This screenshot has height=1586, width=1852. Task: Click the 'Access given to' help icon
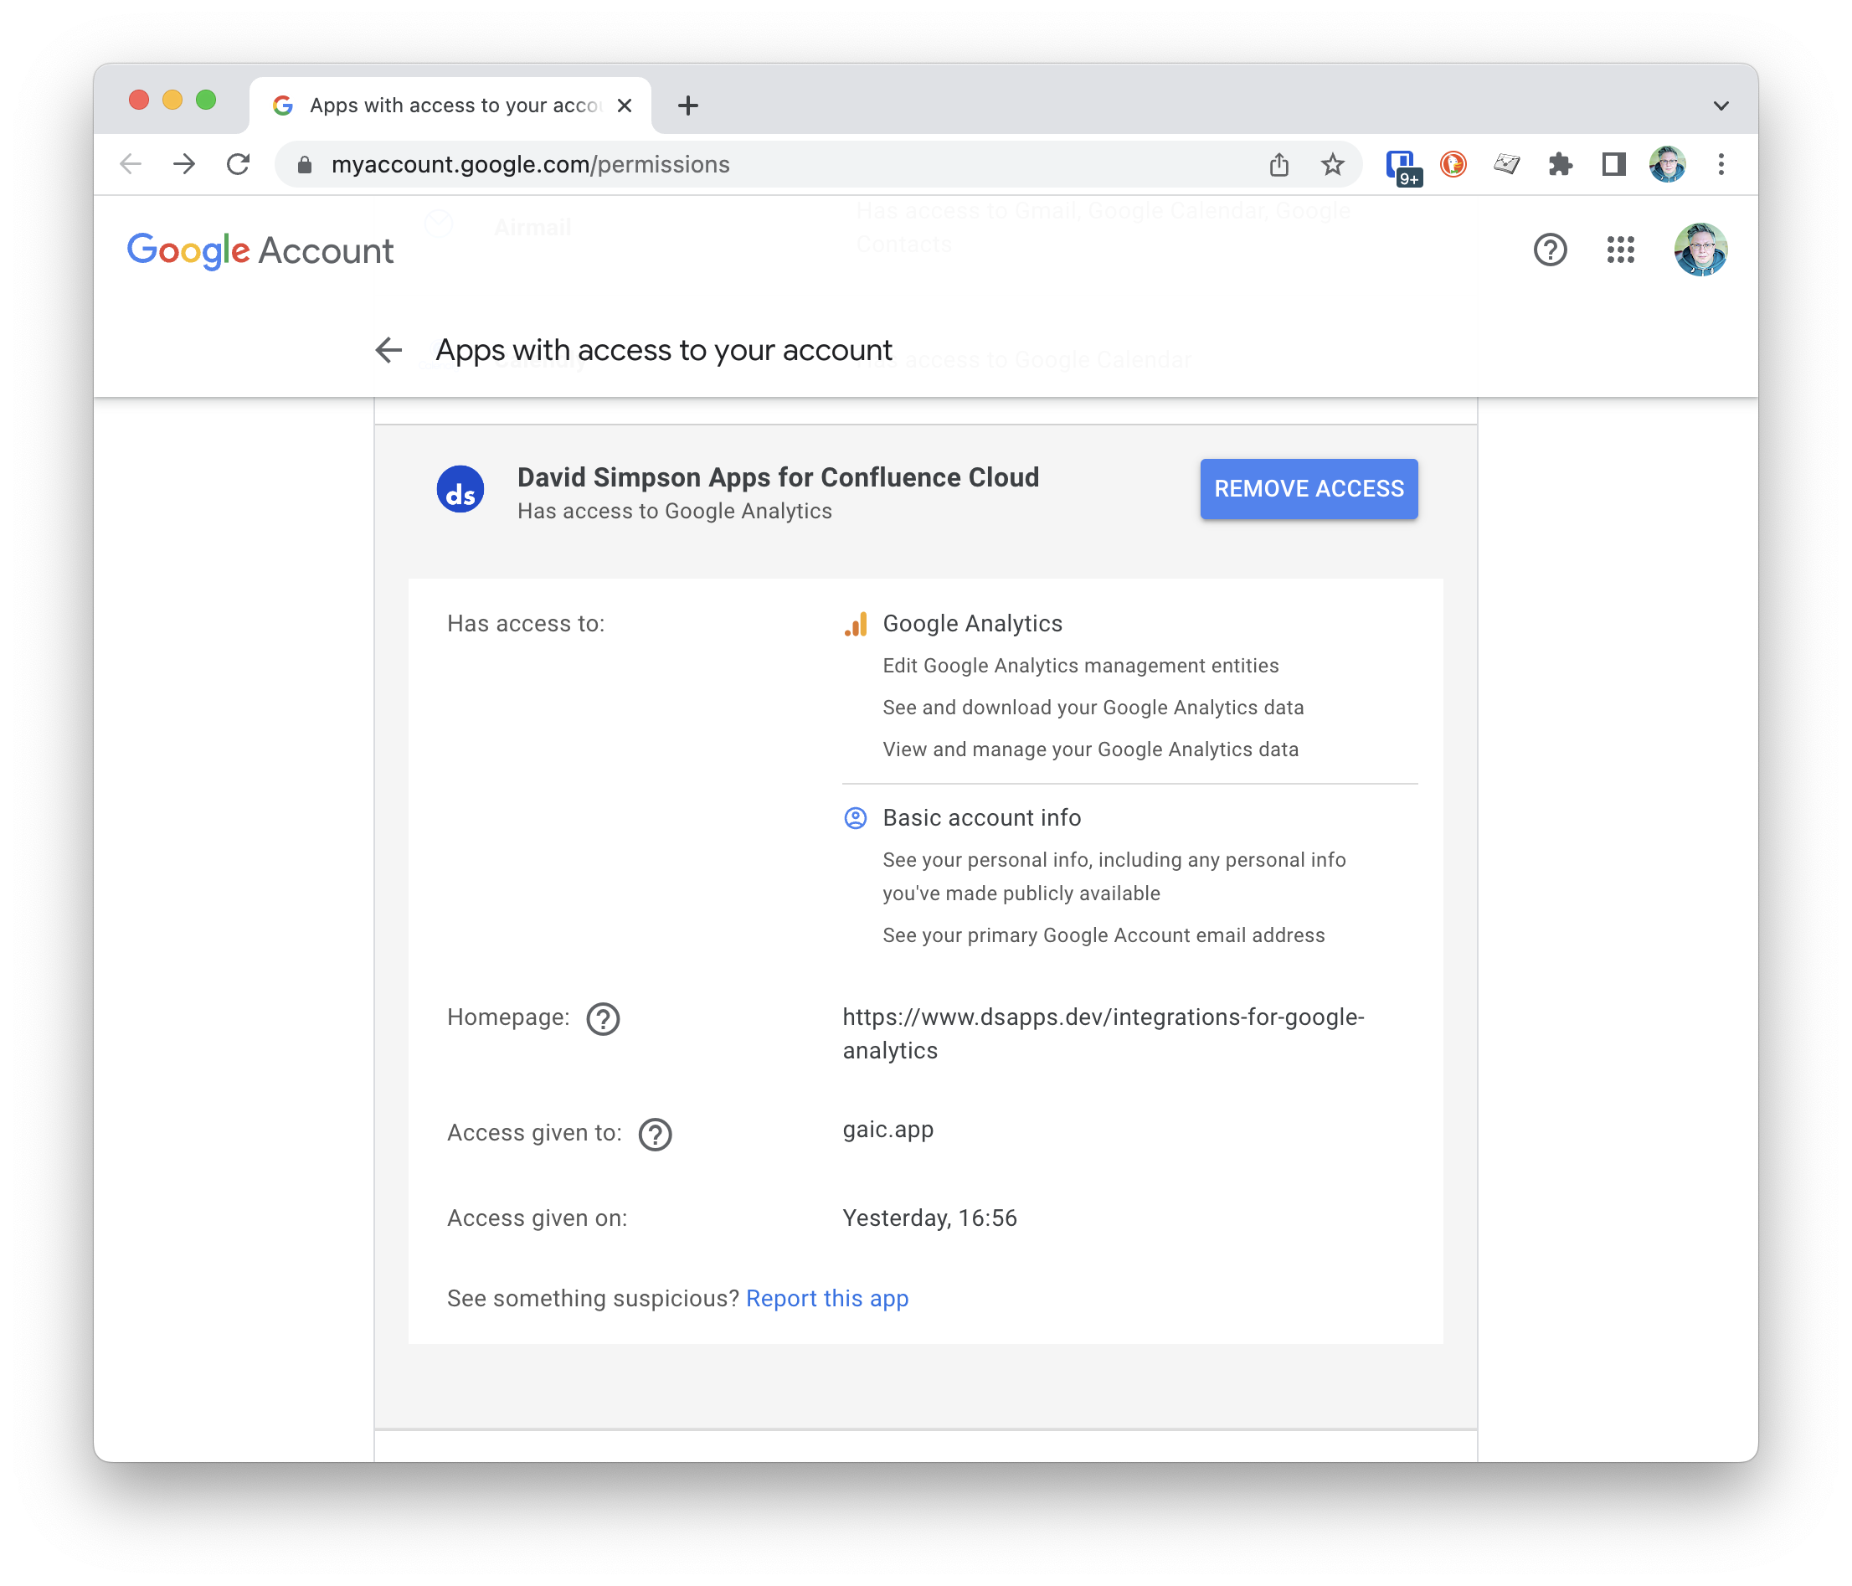[656, 1134]
